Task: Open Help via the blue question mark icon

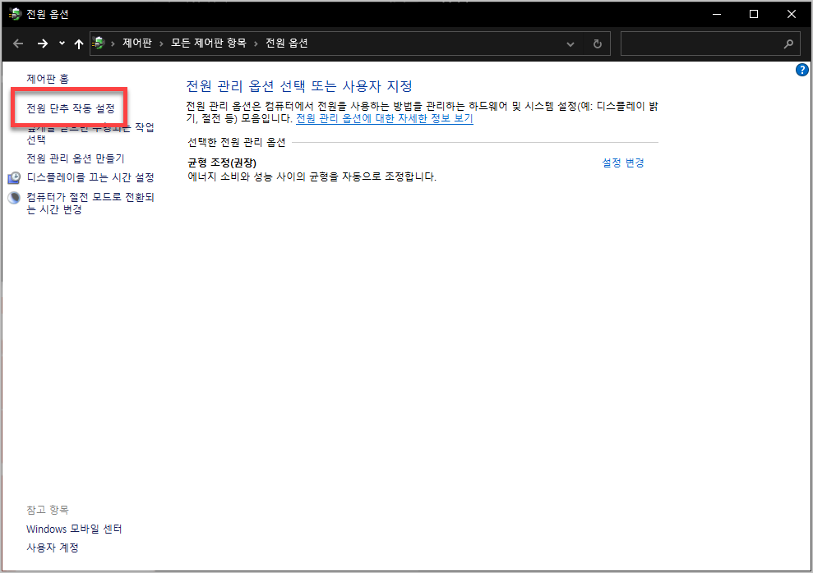Action: coord(802,70)
